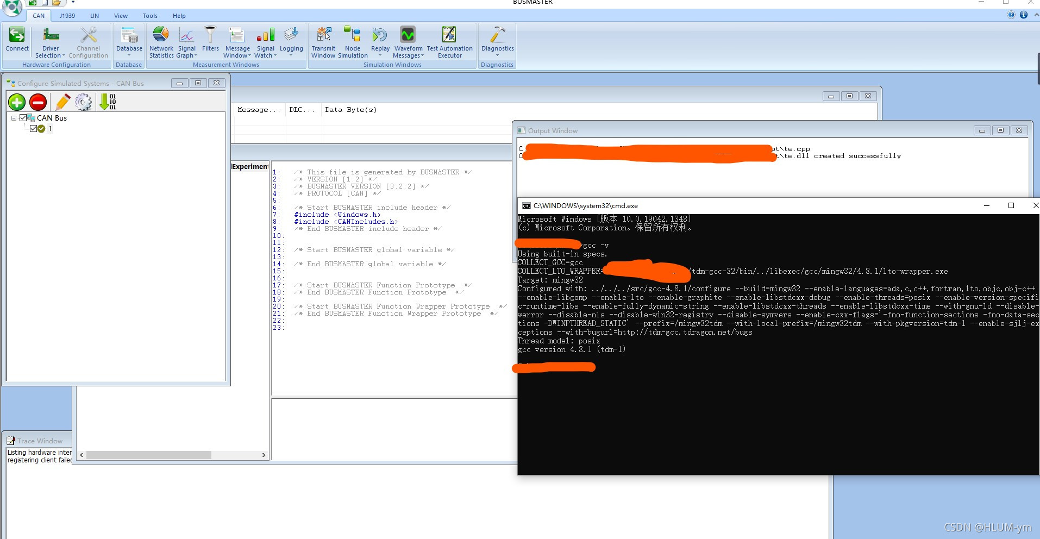Image resolution: width=1040 pixels, height=539 pixels.
Task: Toggle the CAN Bus checkbox
Action: pyautogui.click(x=23, y=118)
